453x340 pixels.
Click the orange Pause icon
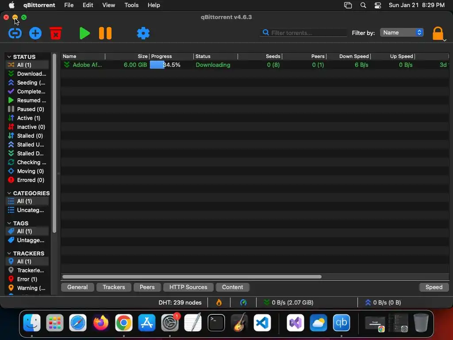(x=105, y=33)
